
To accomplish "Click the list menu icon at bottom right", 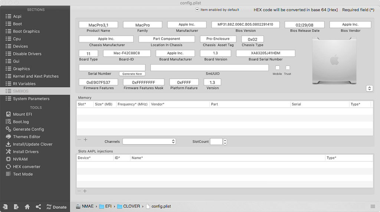I will [373, 206].
